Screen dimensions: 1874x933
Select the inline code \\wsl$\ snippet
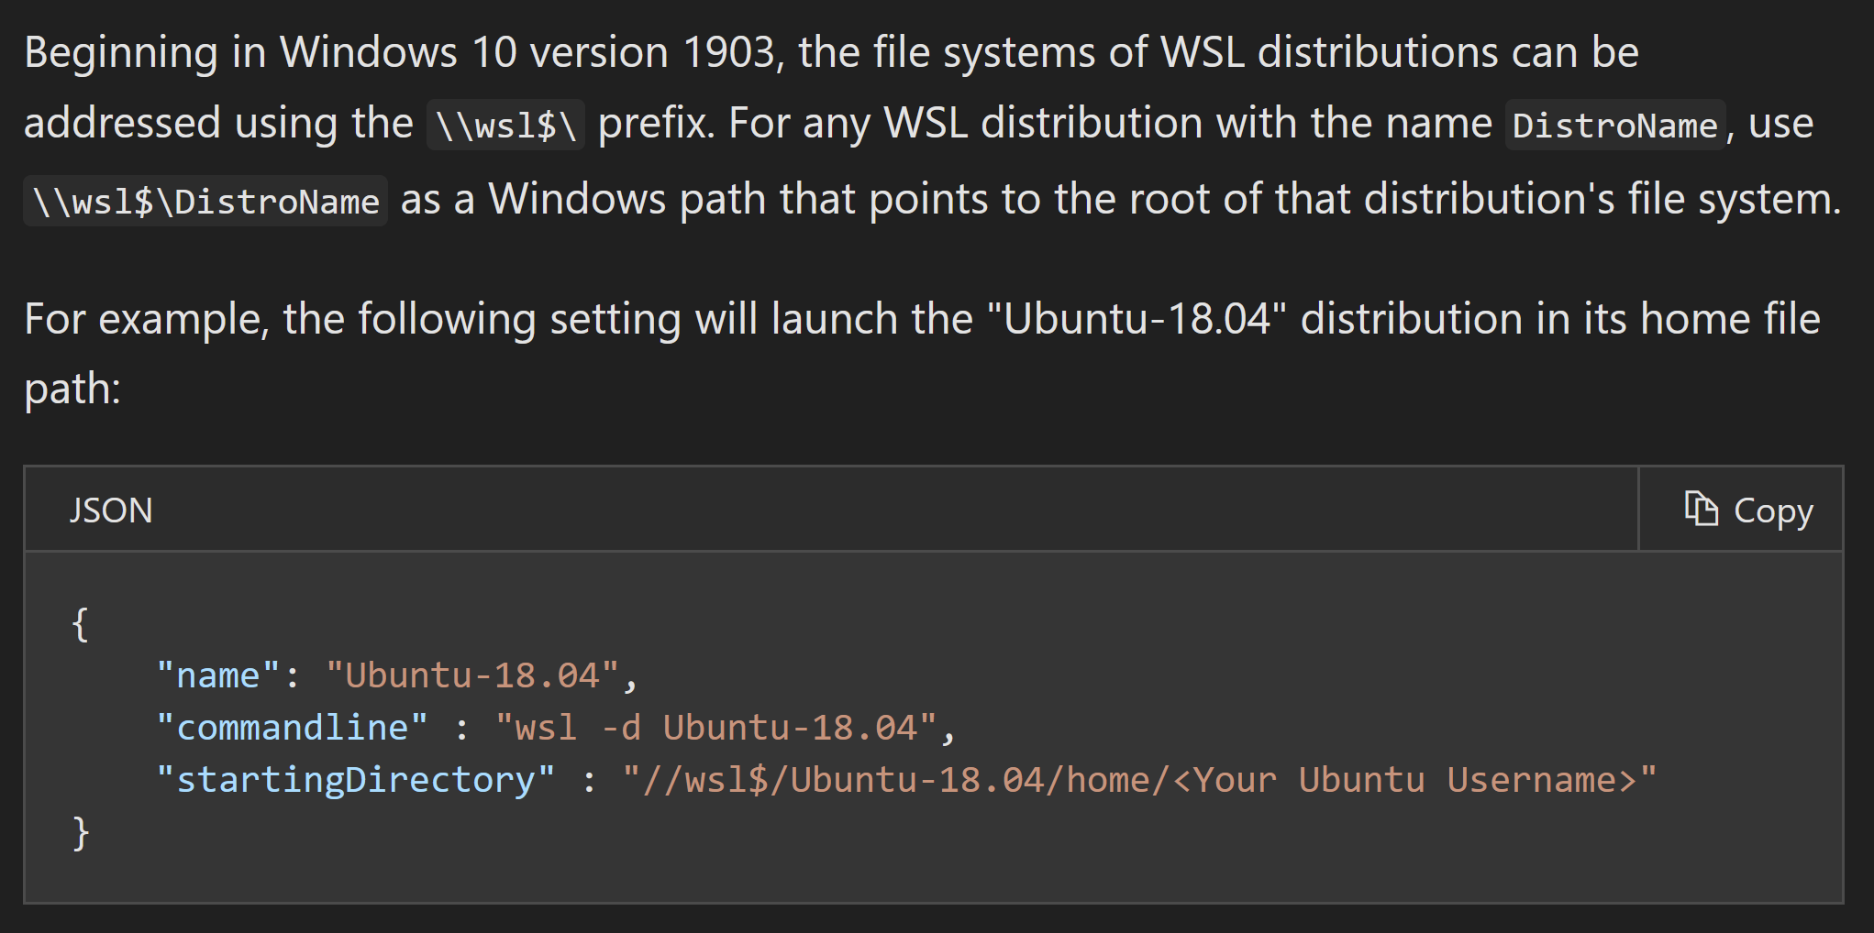click(505, 125)
